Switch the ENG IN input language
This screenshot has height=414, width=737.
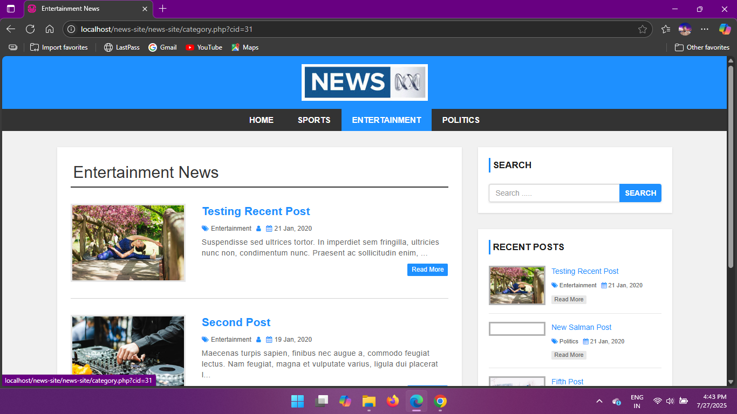(637, 401)
